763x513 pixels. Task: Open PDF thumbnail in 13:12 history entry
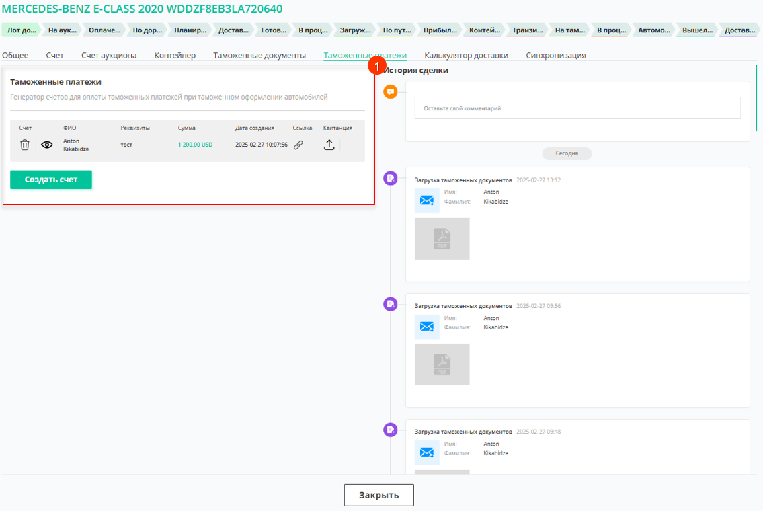tap(442, 239)
